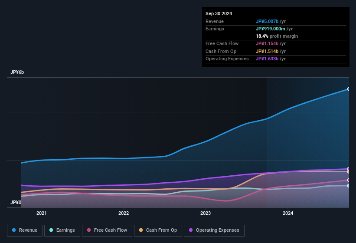Click the Operating Expenses label in tooltip
This screenshot has width=356, height=243.
(227, 59)
